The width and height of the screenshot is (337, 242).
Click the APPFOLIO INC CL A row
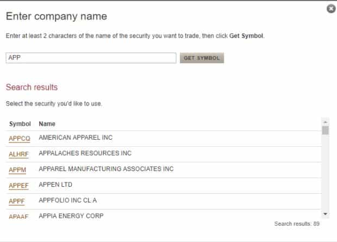click(164, 201)
